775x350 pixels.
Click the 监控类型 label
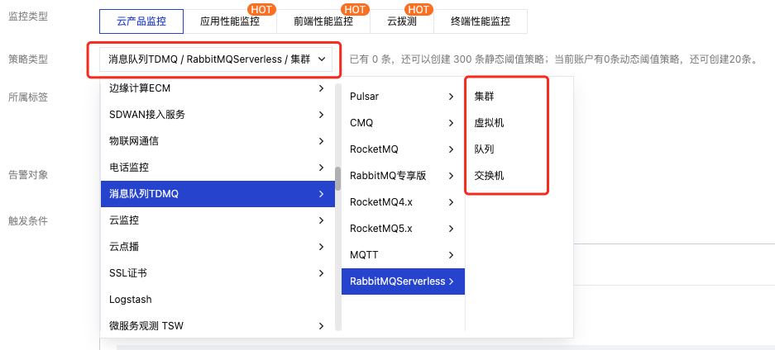pos(28,16)
